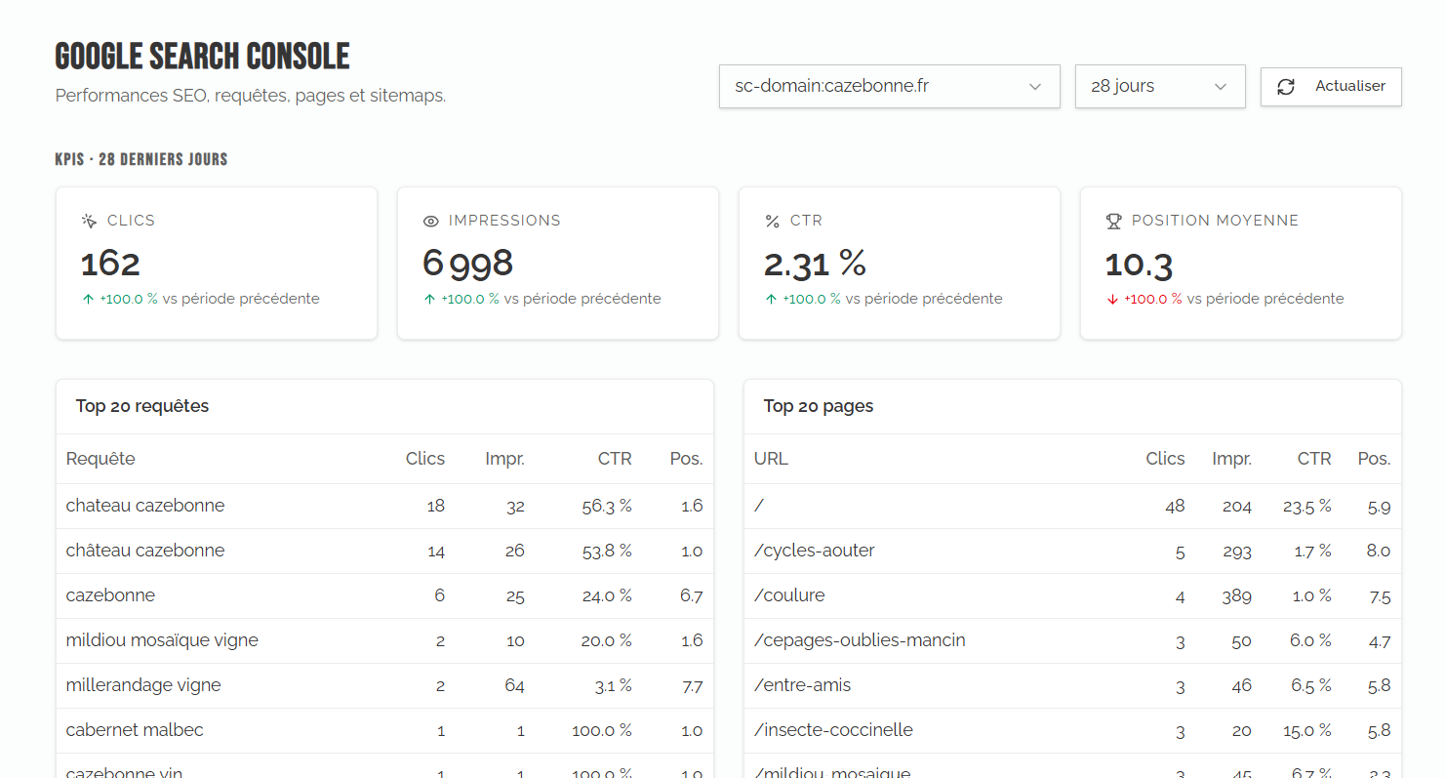This screenshot has height=778, width=1445.
Task: Select the 'château cazebonne' accented query row
Action: tap(384, 551)
